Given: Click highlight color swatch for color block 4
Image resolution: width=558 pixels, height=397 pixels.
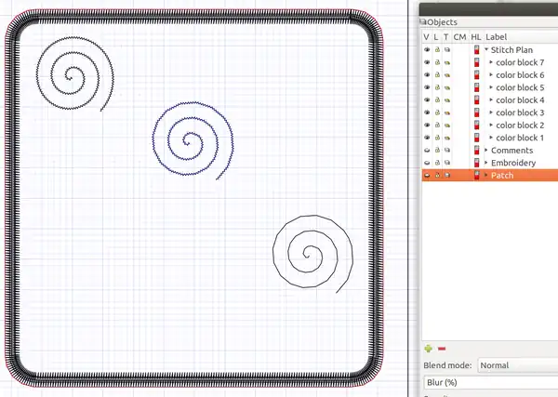Looking at the screenshot, I should pos(477,99).
